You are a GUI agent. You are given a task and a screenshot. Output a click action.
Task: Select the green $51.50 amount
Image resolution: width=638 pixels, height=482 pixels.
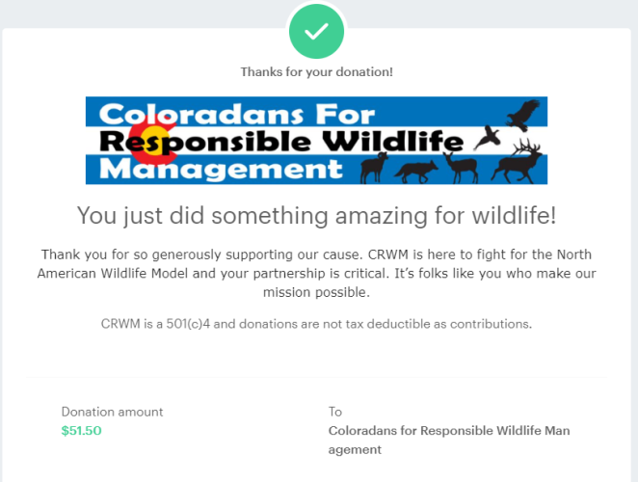point(81,430)
